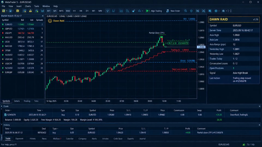
Task: Click the New Chart toolbar icon
Action: click(x=4, y=11)
